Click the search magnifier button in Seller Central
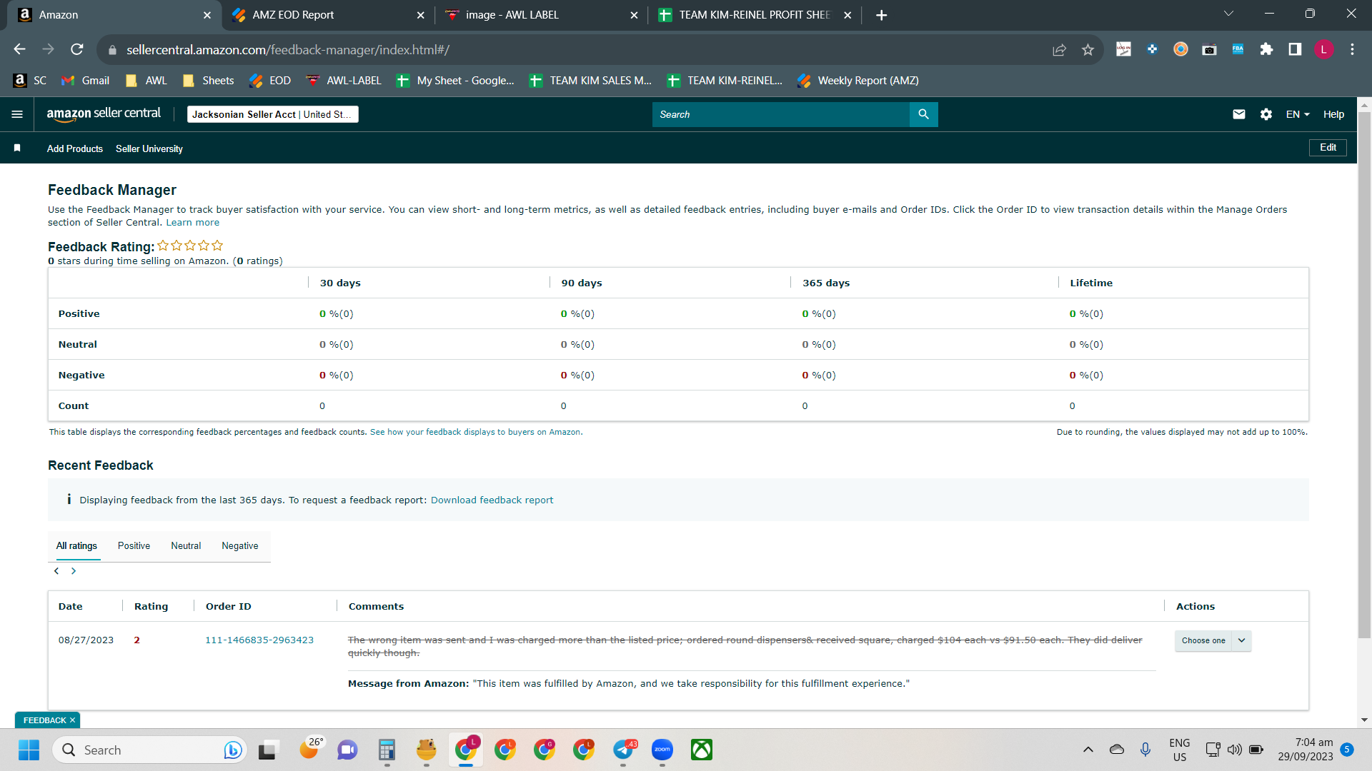 click(x=923, y=114)
